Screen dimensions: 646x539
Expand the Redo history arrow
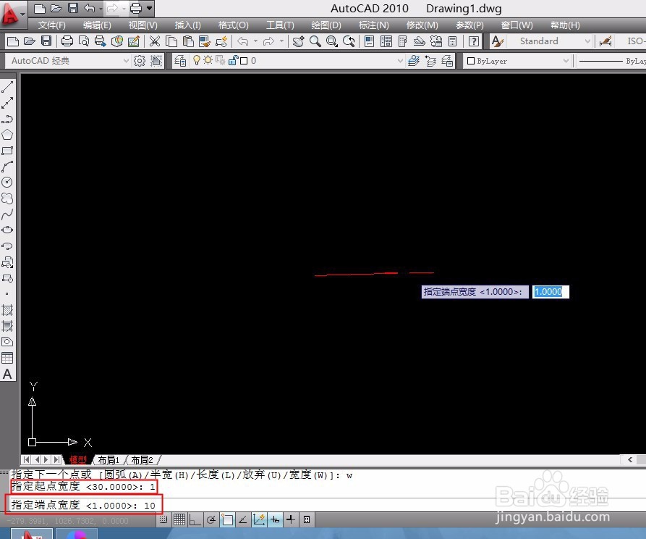click(x=281, y=41)
